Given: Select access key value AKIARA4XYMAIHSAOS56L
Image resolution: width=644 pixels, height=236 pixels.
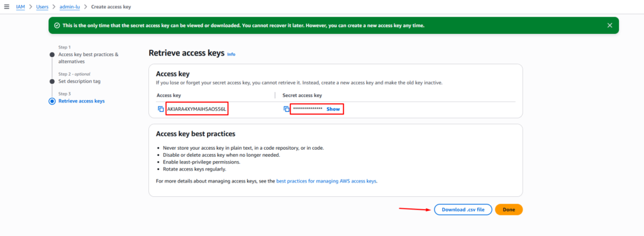Looking at the screenshot, I should coord(197,110).
